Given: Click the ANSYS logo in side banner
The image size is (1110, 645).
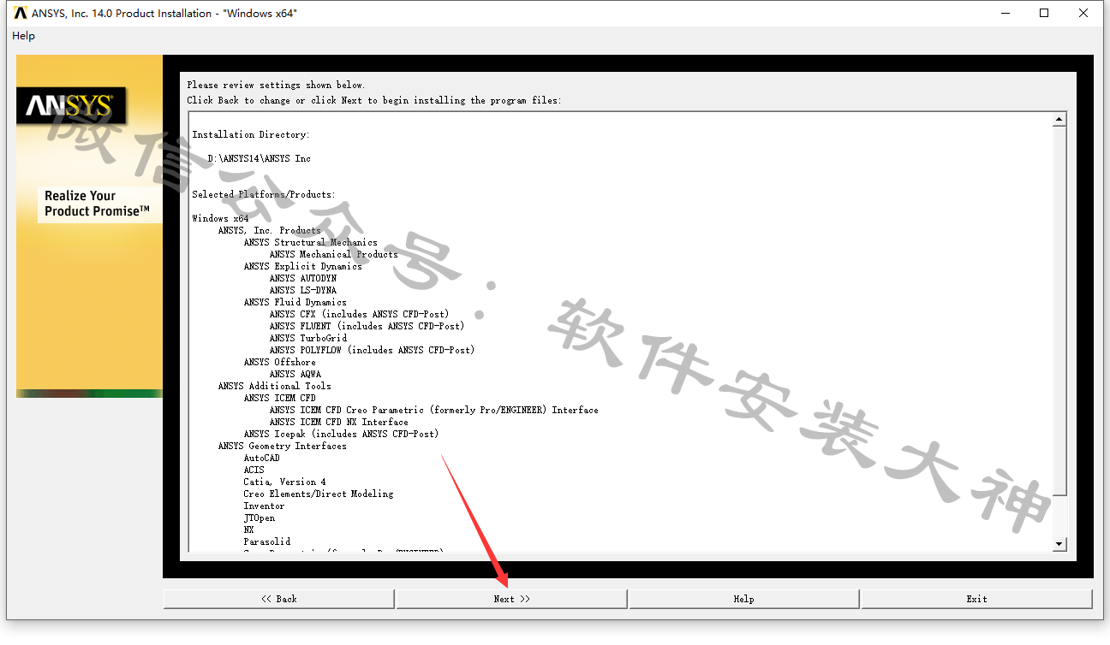Looking at the screenshot, I should pyautogui.click(x=70, y=105).
